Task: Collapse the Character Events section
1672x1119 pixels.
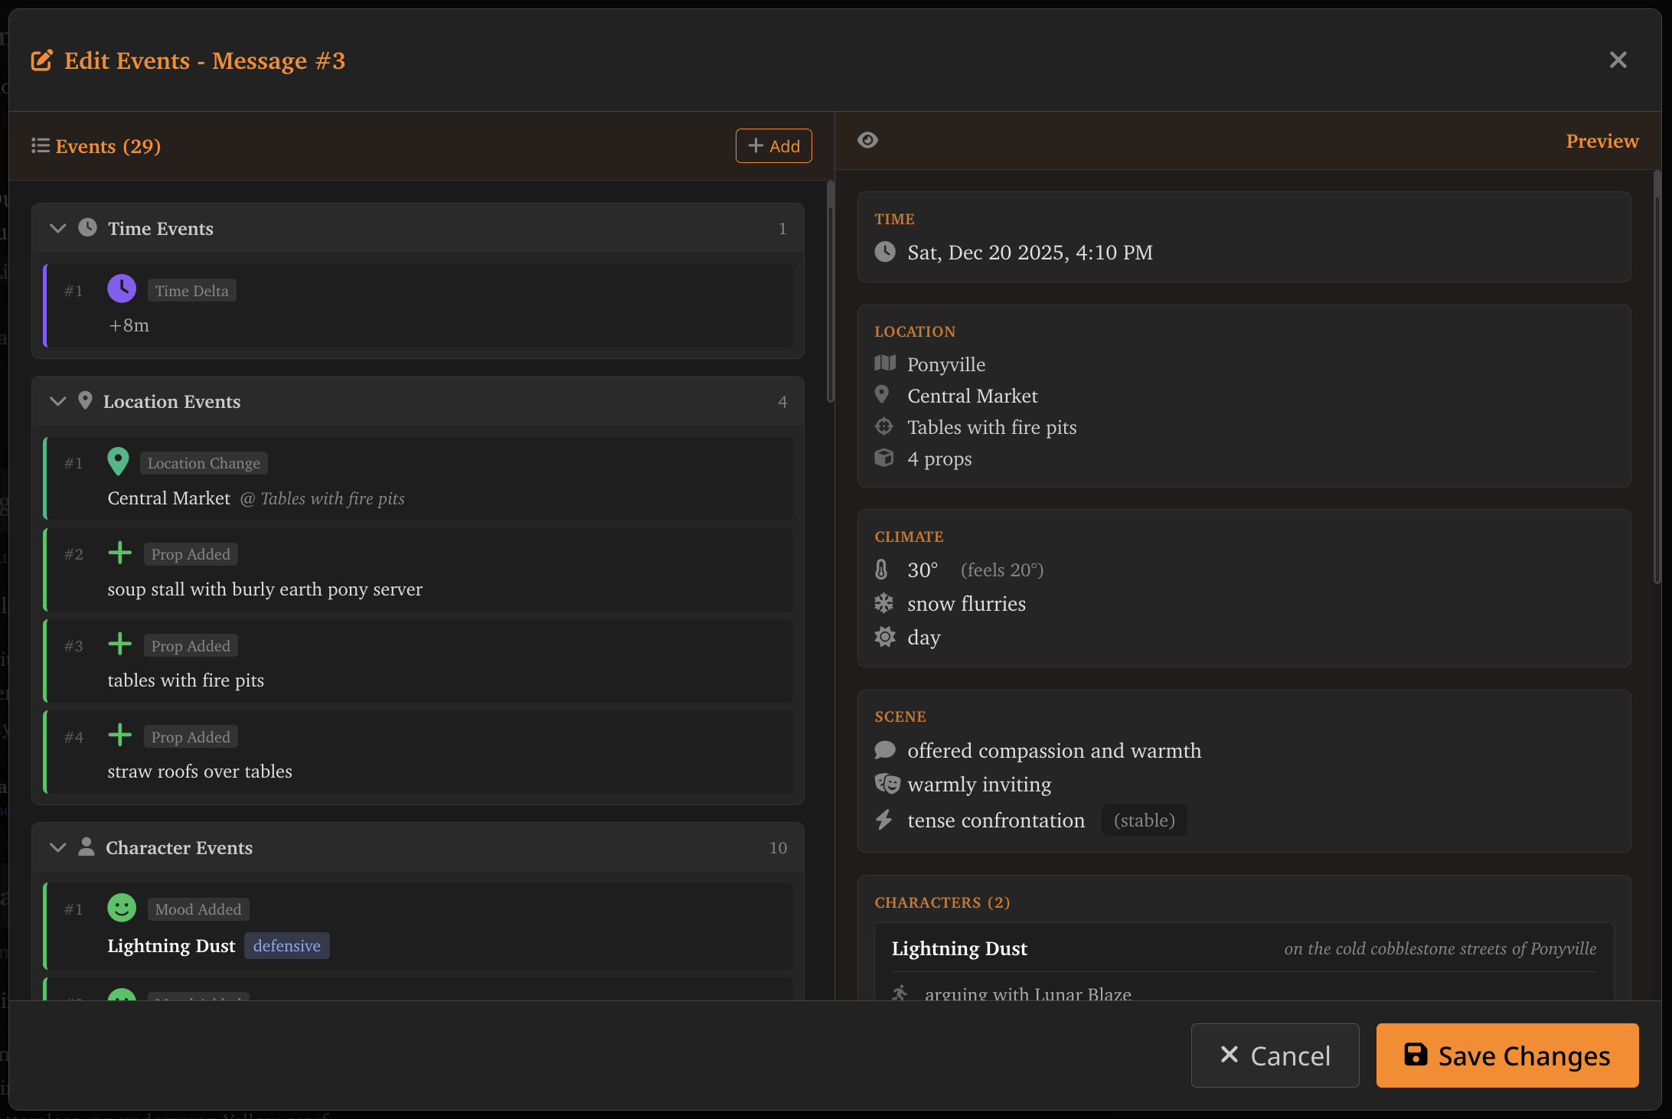Action: click(x=57, y=847)
